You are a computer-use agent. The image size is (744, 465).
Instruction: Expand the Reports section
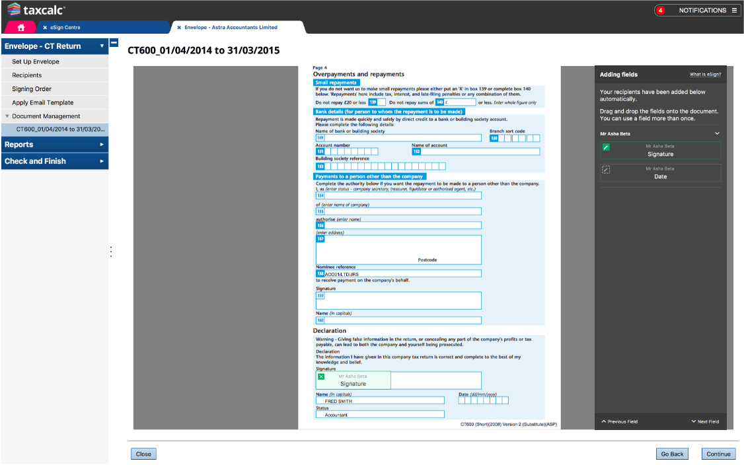[x=102, y=144]
